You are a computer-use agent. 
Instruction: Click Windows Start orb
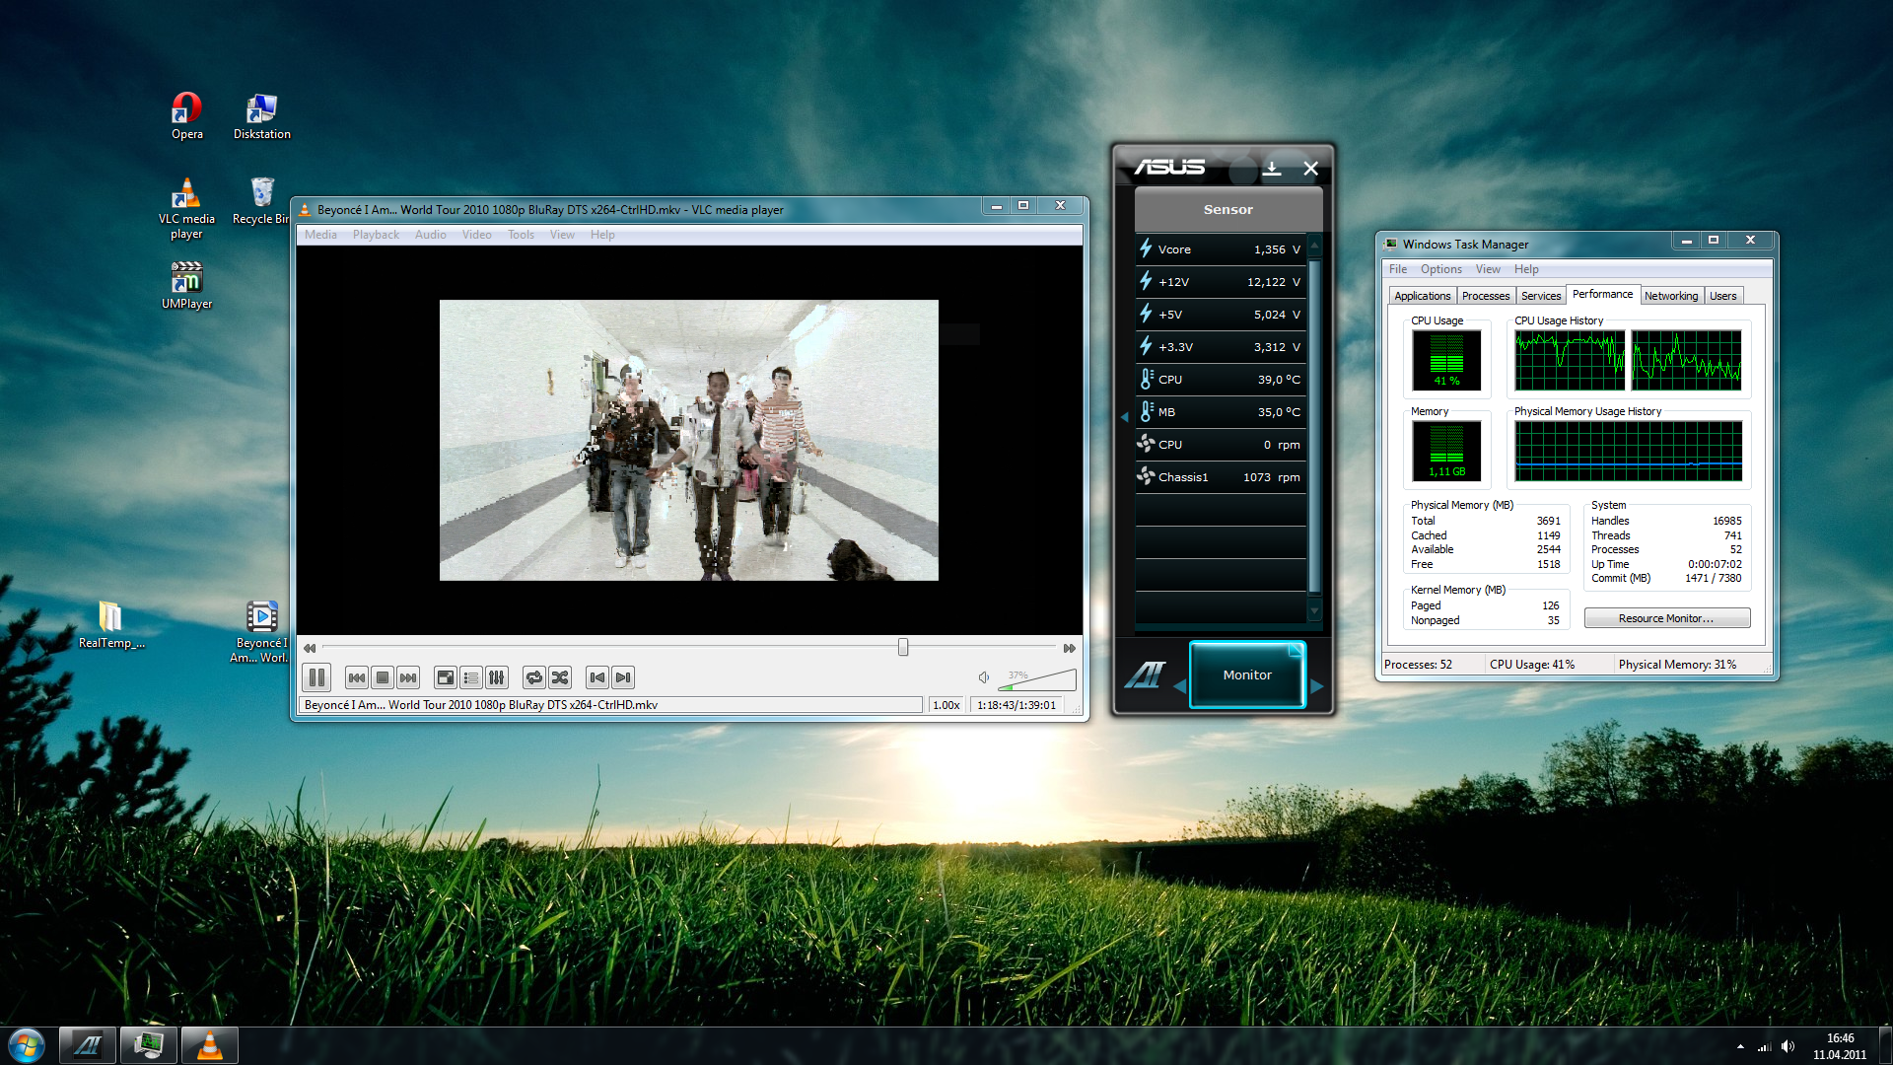point(27,1045)
